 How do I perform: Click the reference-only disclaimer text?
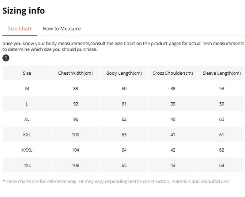coord(116,182)
